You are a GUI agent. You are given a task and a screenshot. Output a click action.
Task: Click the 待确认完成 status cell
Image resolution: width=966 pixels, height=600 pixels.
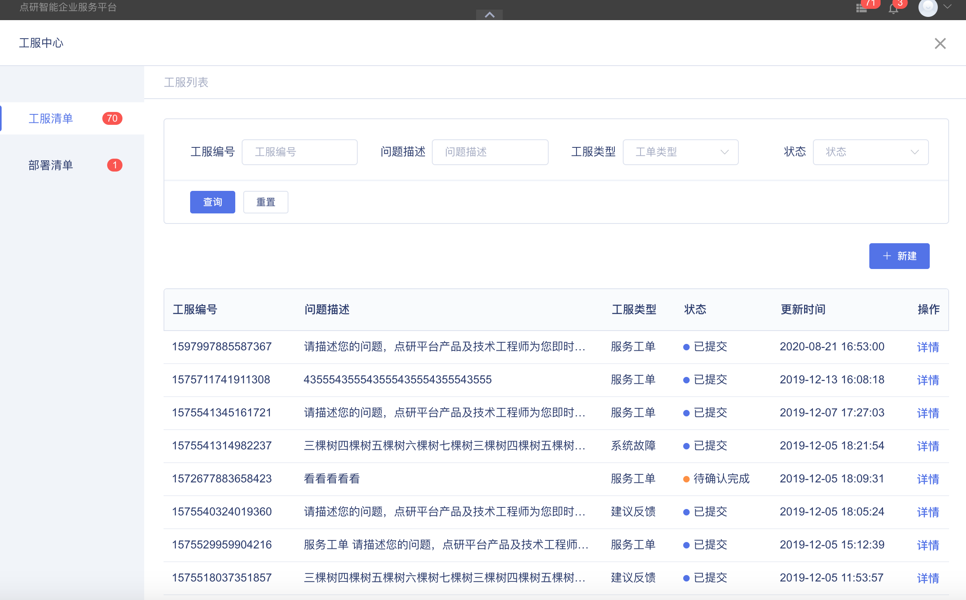716,479
